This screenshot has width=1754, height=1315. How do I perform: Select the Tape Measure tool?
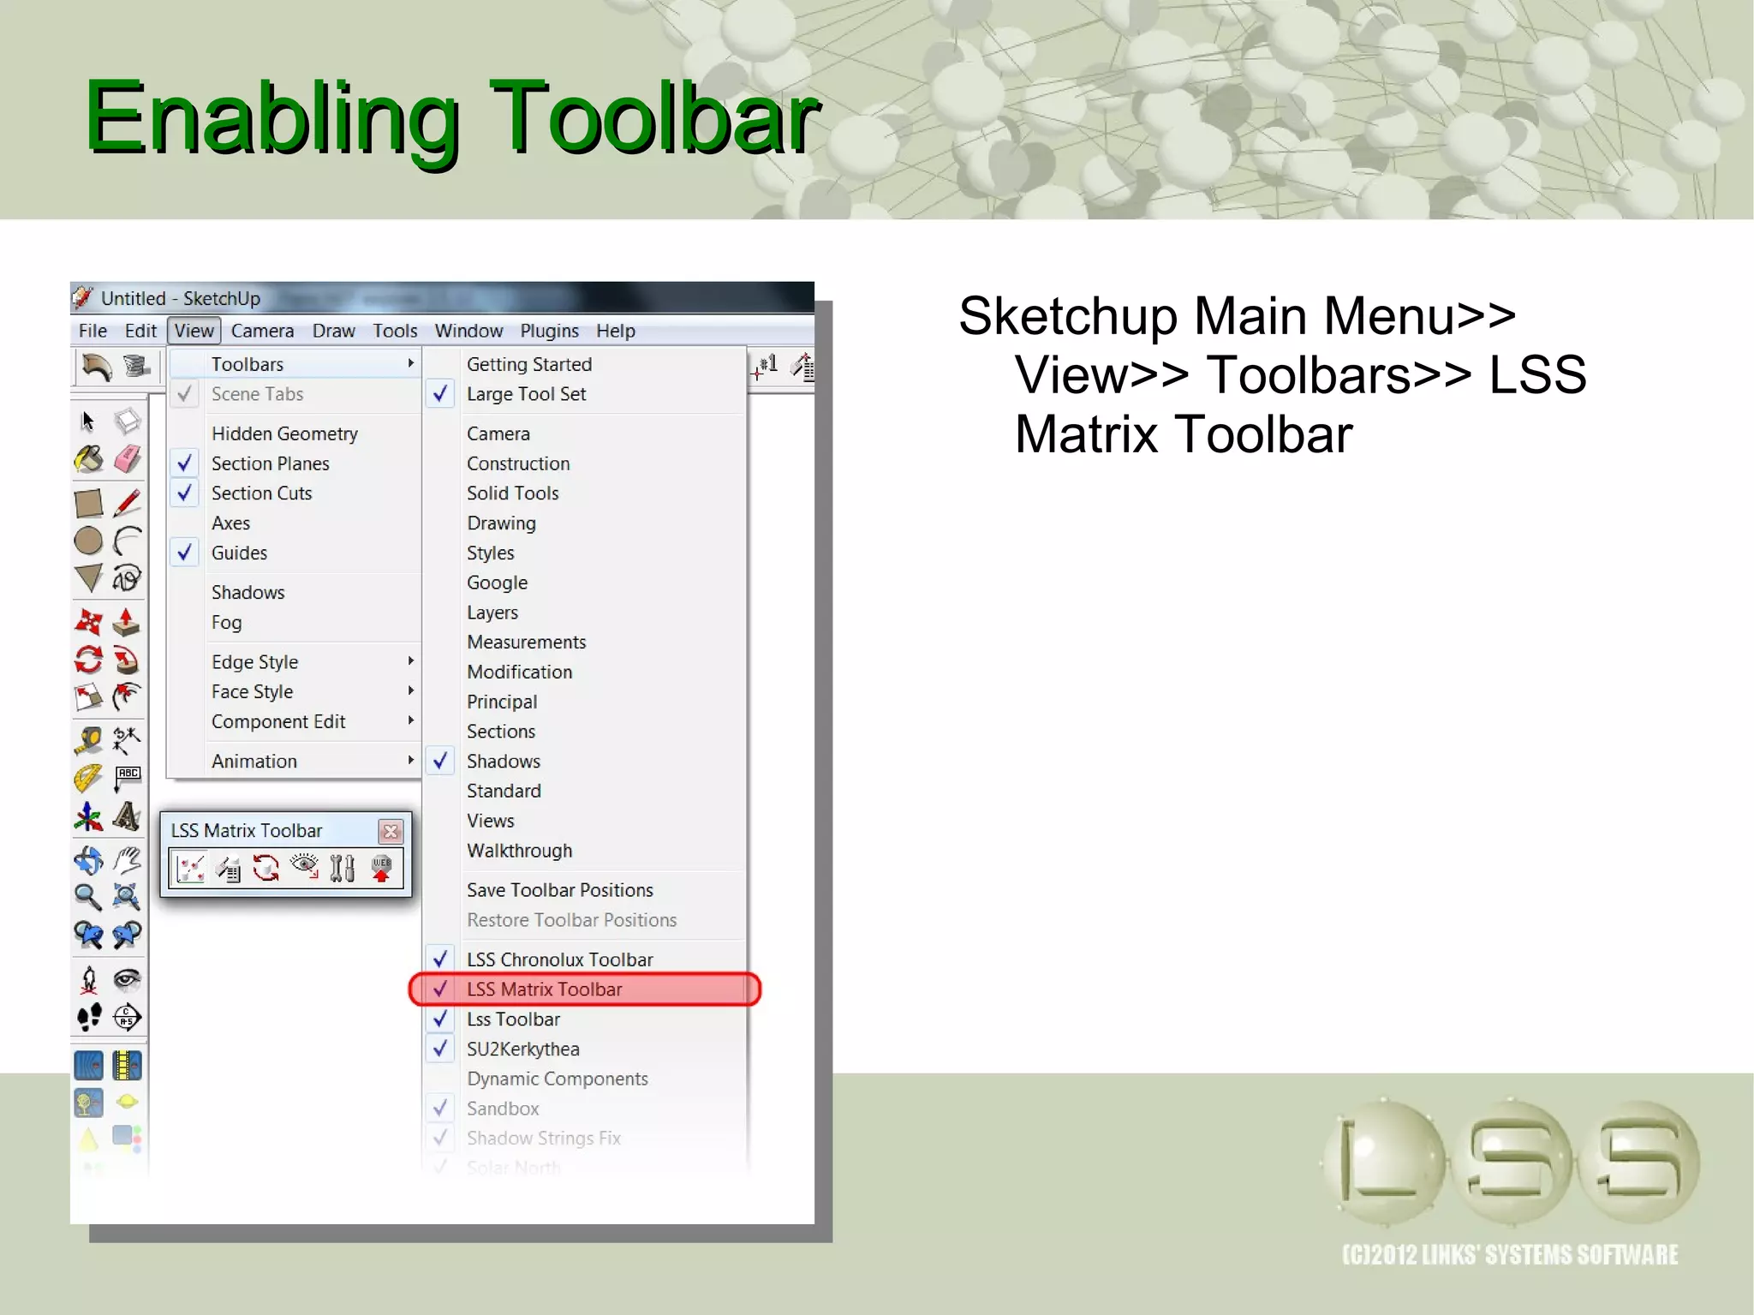pyautogui.click(x=88, y=741)
